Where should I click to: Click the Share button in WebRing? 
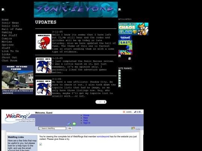(132, 112)
